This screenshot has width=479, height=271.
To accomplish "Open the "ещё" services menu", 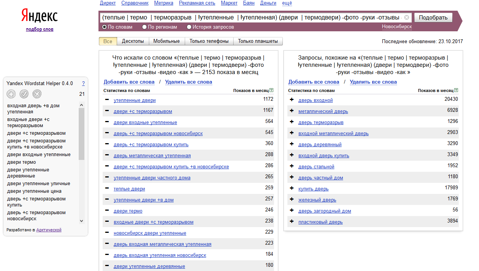I will point(287,3).
